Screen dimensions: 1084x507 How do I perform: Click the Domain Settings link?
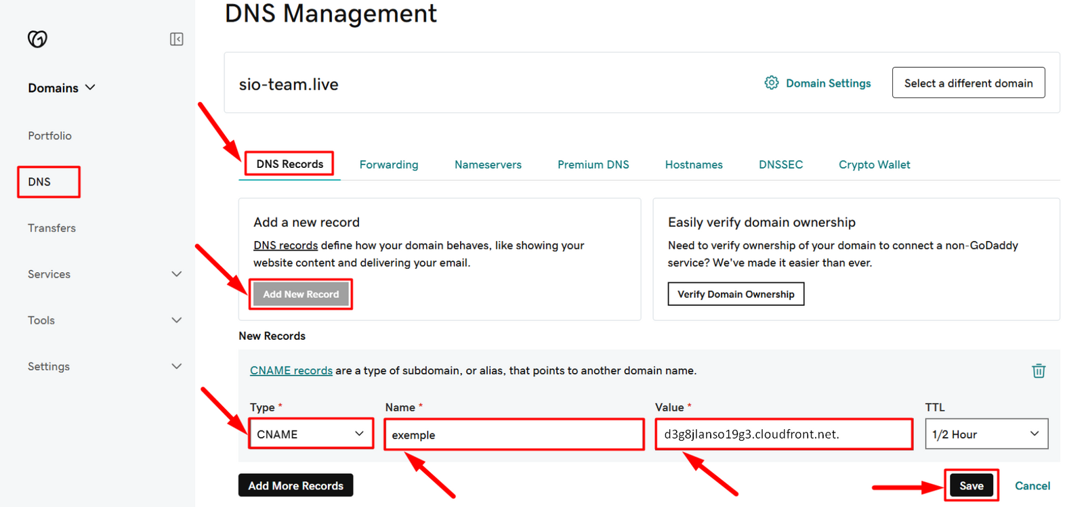point(828,83)
